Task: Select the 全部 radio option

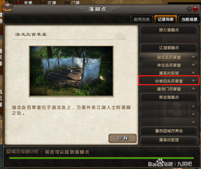Action: click(19, 2)
